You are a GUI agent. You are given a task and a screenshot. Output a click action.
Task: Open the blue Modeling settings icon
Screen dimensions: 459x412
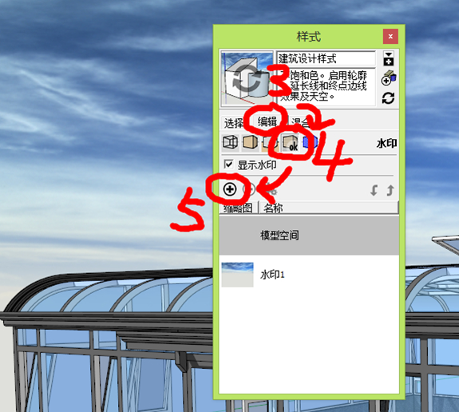click(x=310, y=142)
